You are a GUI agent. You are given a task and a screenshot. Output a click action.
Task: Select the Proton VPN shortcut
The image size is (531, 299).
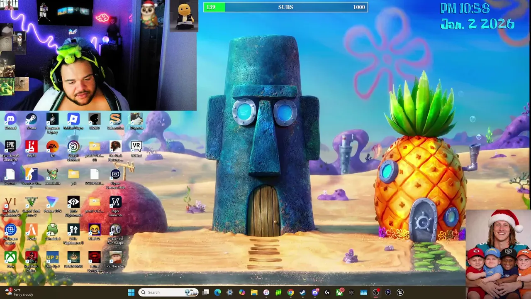tap(52, 205)
